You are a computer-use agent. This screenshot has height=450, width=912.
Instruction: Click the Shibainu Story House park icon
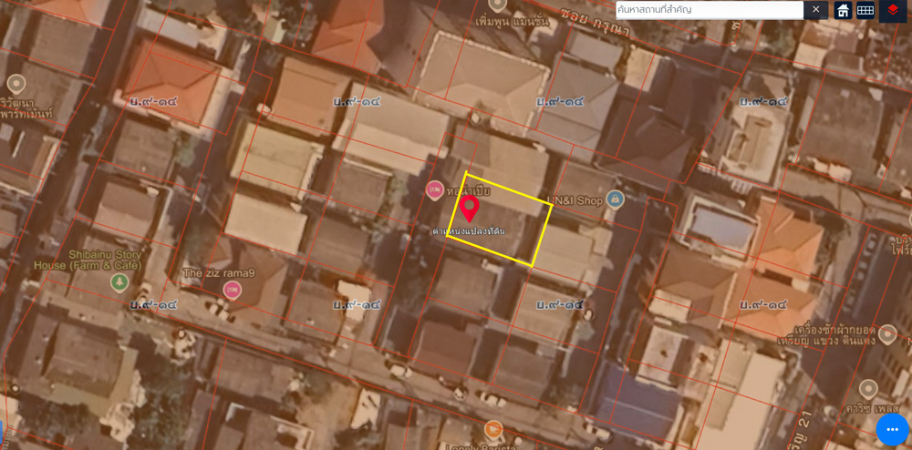click(x=119, y=282)
